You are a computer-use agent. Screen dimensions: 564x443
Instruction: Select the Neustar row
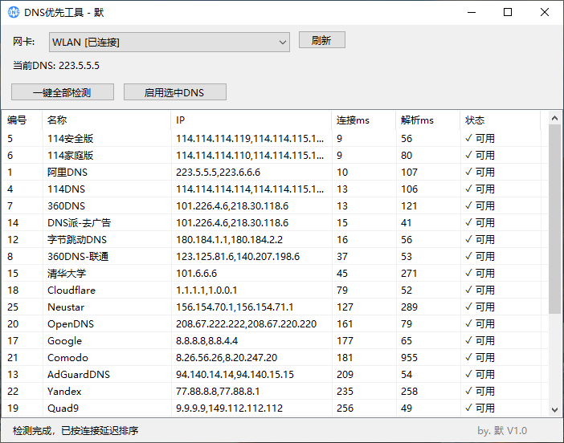pos(275,307)
